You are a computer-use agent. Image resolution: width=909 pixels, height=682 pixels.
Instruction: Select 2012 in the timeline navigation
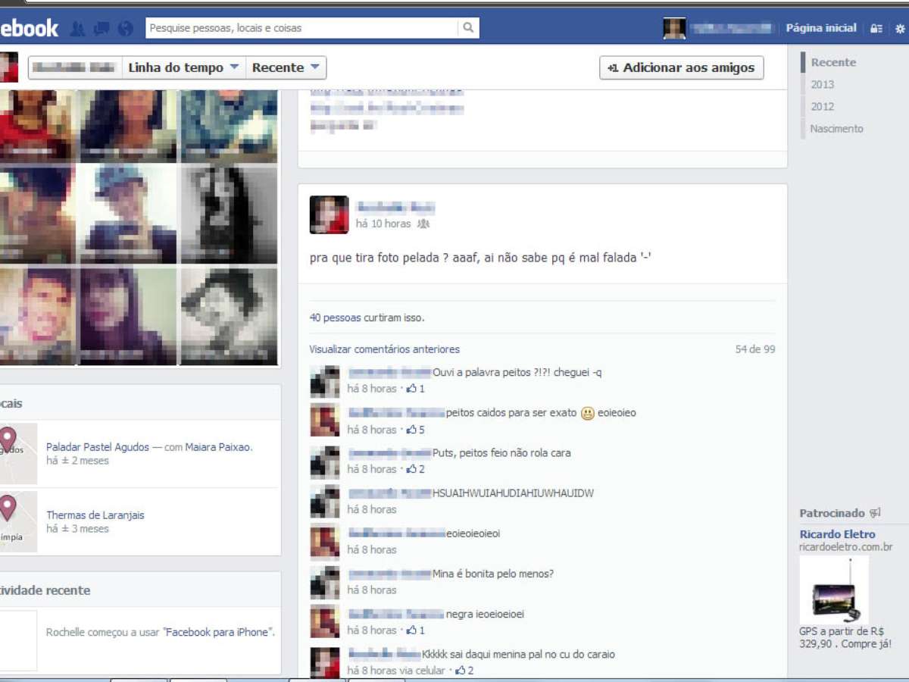click(822, 106)
